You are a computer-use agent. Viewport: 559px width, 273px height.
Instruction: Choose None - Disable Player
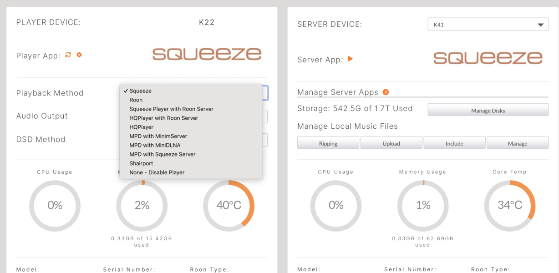point(157,172)
